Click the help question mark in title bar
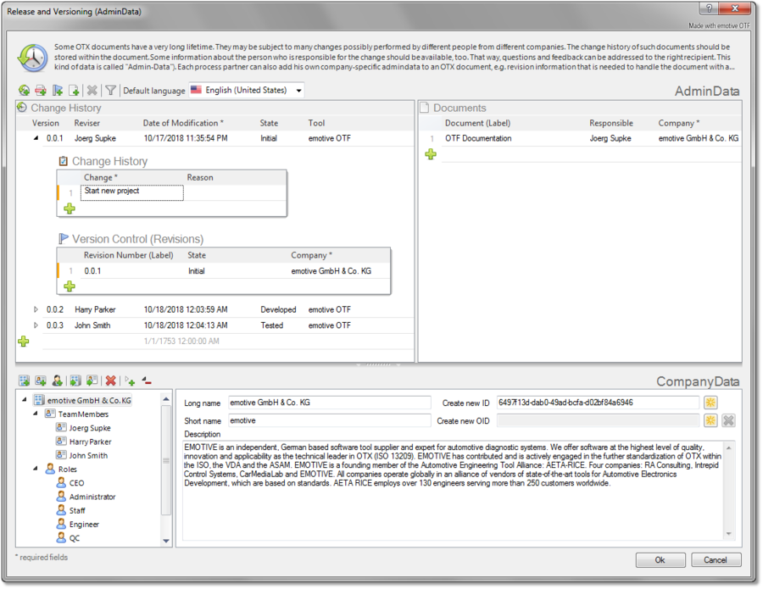 (705, 11)
